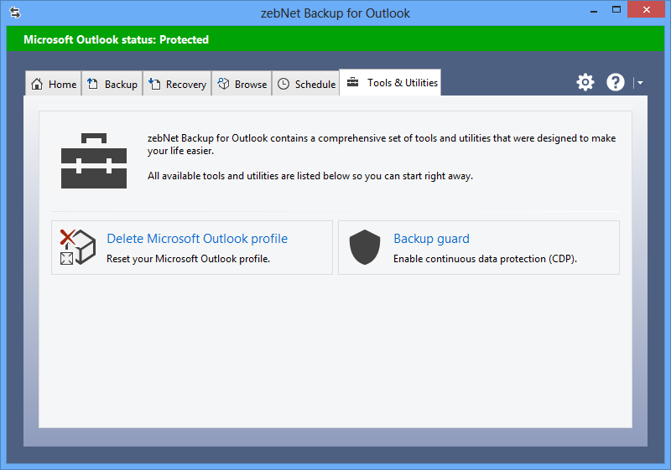Click the large toolbox icon
Screen dimensions: 671x470
pos(94,161)
